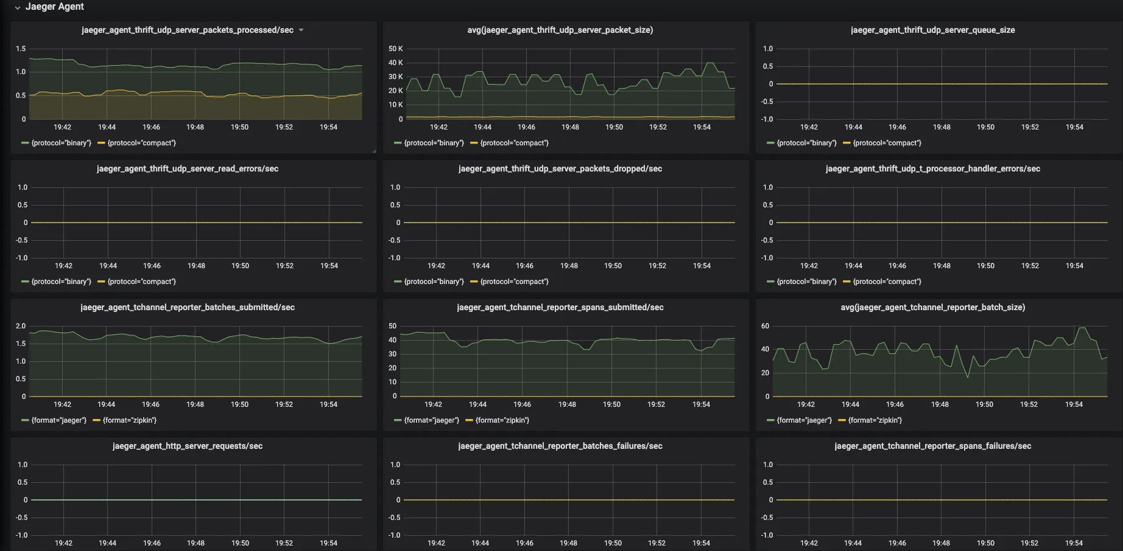
Task: Toggle binary series in handler_errors legend
Action: (807, 282)
